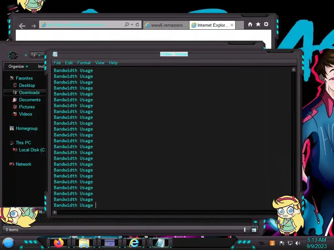The height and width of the screenshot is (250, 334).
Task: Launch Firefox from the taskbar
Action: [59, 243]
